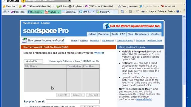Screen dimensions: 191x107
Task: Open the Premium navigation tab
Action: point(104,34)
